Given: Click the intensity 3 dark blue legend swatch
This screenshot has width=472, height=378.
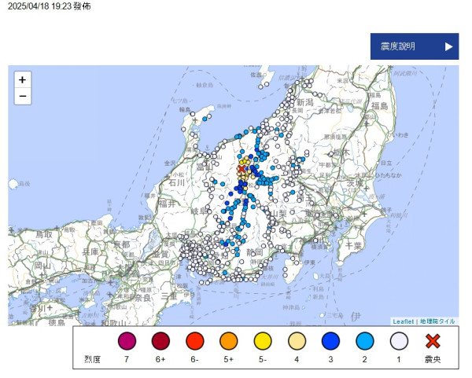Looking at the screenshot, I should 331,341.
